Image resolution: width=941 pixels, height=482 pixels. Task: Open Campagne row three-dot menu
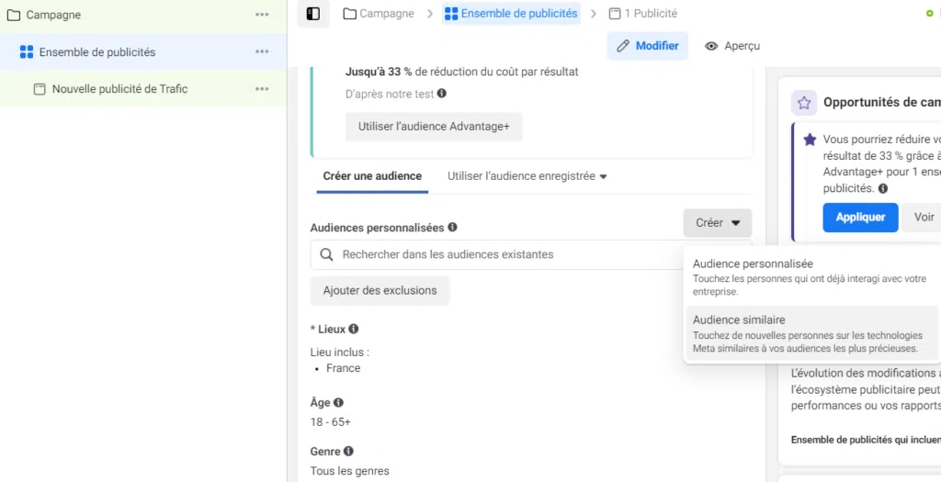click(262, 15)
